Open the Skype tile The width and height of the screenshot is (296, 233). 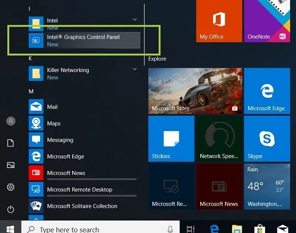coord(267,139)
